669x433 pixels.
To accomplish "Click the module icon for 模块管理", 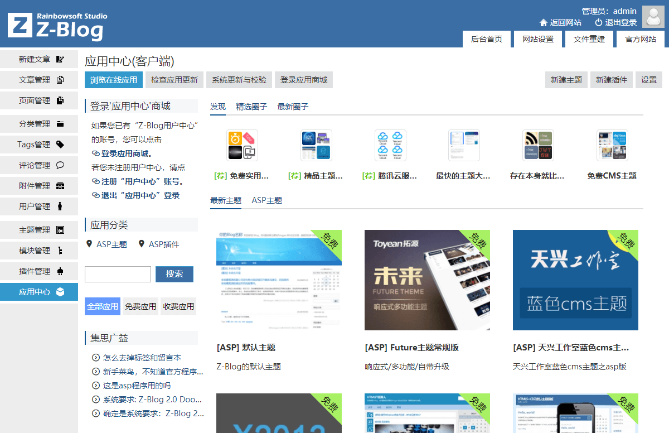I will pos(60,251).
